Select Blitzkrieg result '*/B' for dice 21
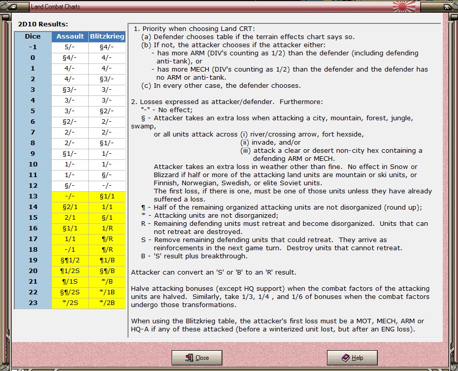This screenshot has height=371, width=458. 107,282
